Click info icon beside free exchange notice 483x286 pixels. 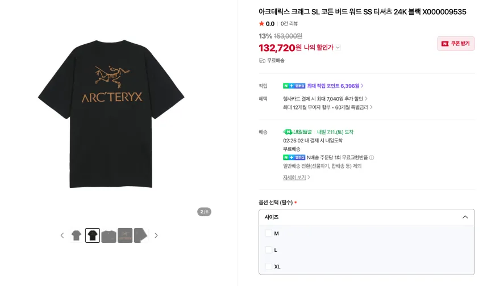point(372,158)
